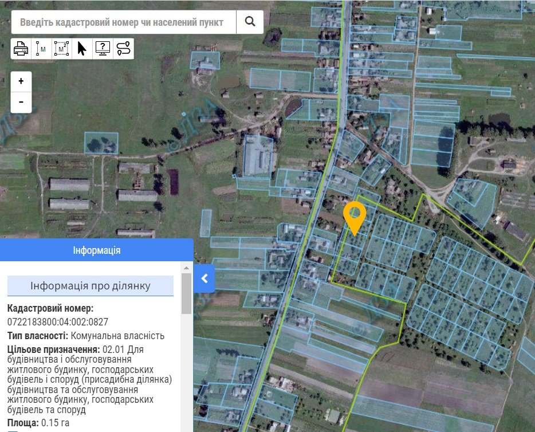Click the long barn building at the left edge
Screen dimensions: 535x432
[x=69, y=184]
